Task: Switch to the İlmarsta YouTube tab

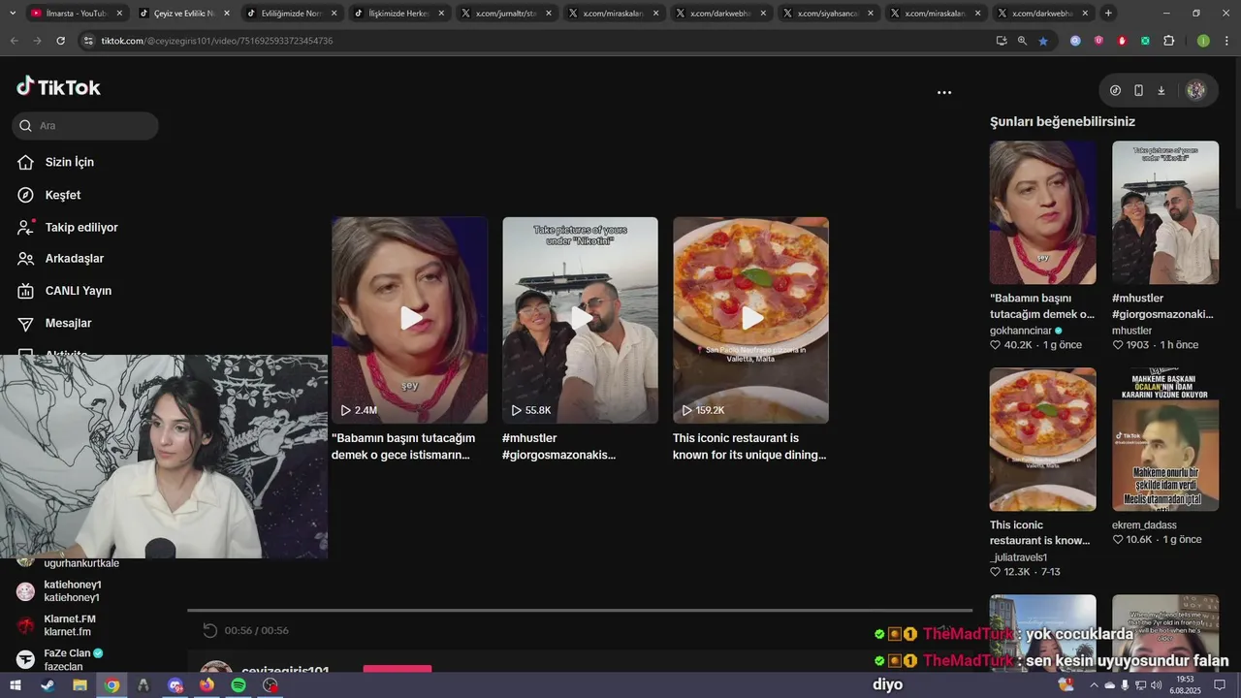Action: (x=76, y=14)
